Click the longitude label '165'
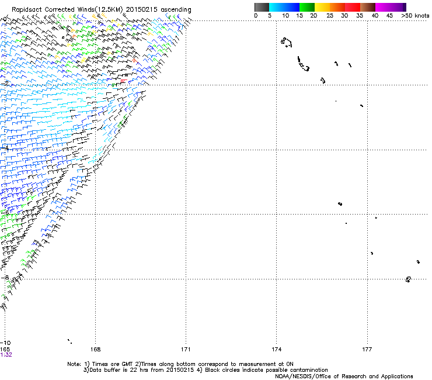The width and height of the screenshot is (432, 380). pyautogui.click(x=5, y=350)
